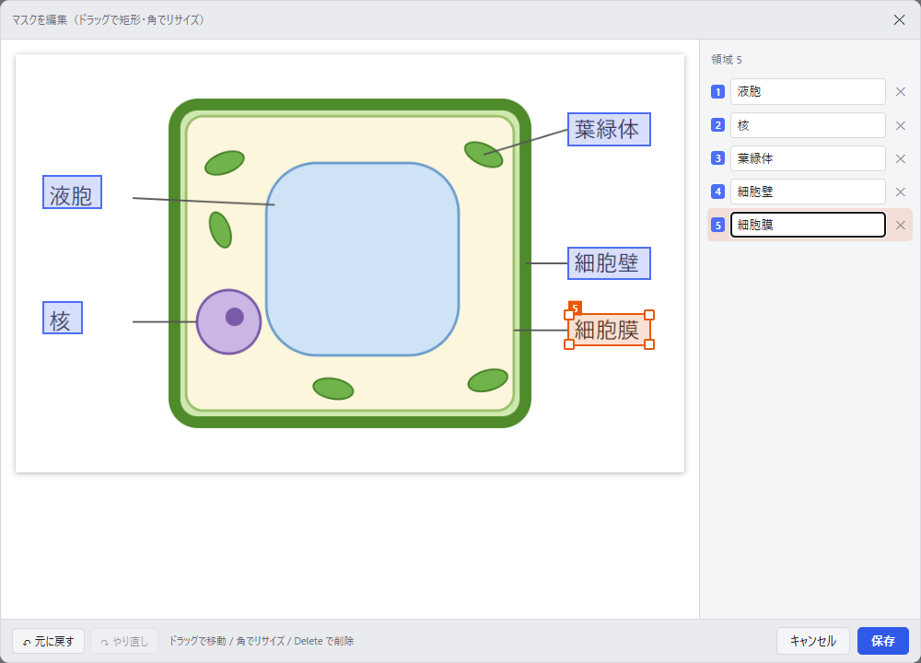Select the 細胞壁 mask on the diagram
This screenshot has height=663, width=921.
point(609,263)
